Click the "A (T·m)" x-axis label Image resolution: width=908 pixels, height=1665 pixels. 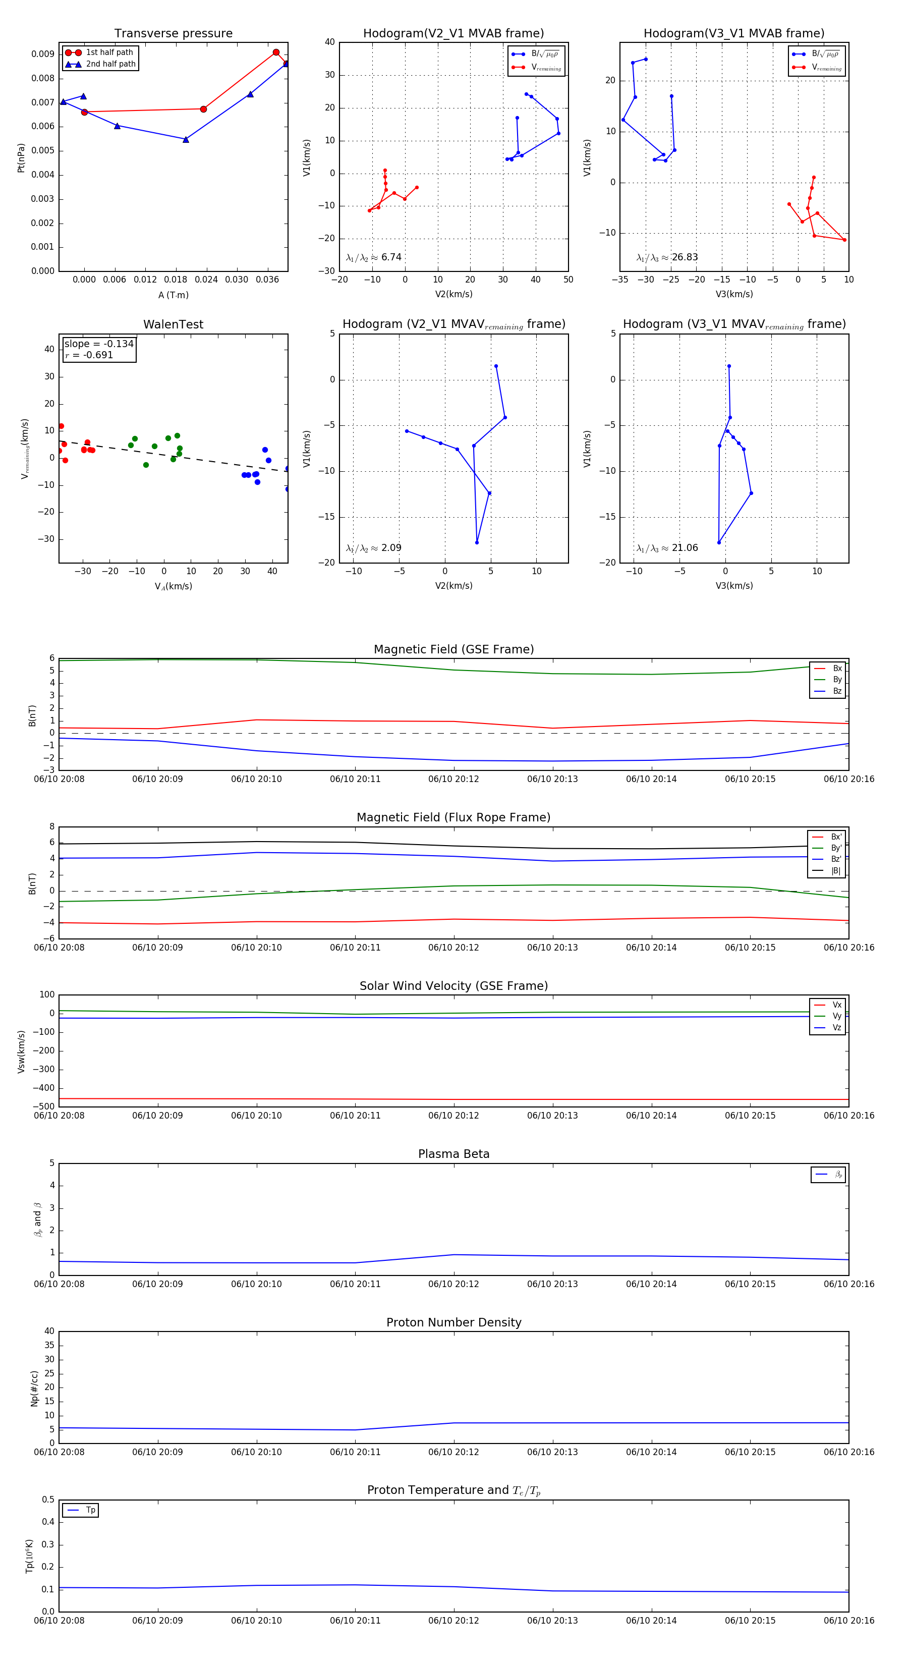173,295
